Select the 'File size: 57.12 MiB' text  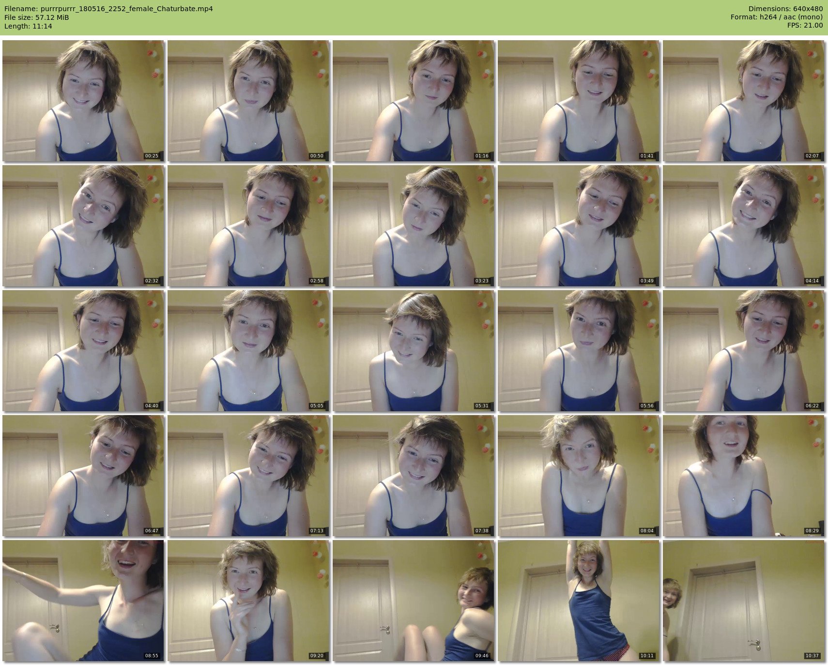(x=37, y=17)
